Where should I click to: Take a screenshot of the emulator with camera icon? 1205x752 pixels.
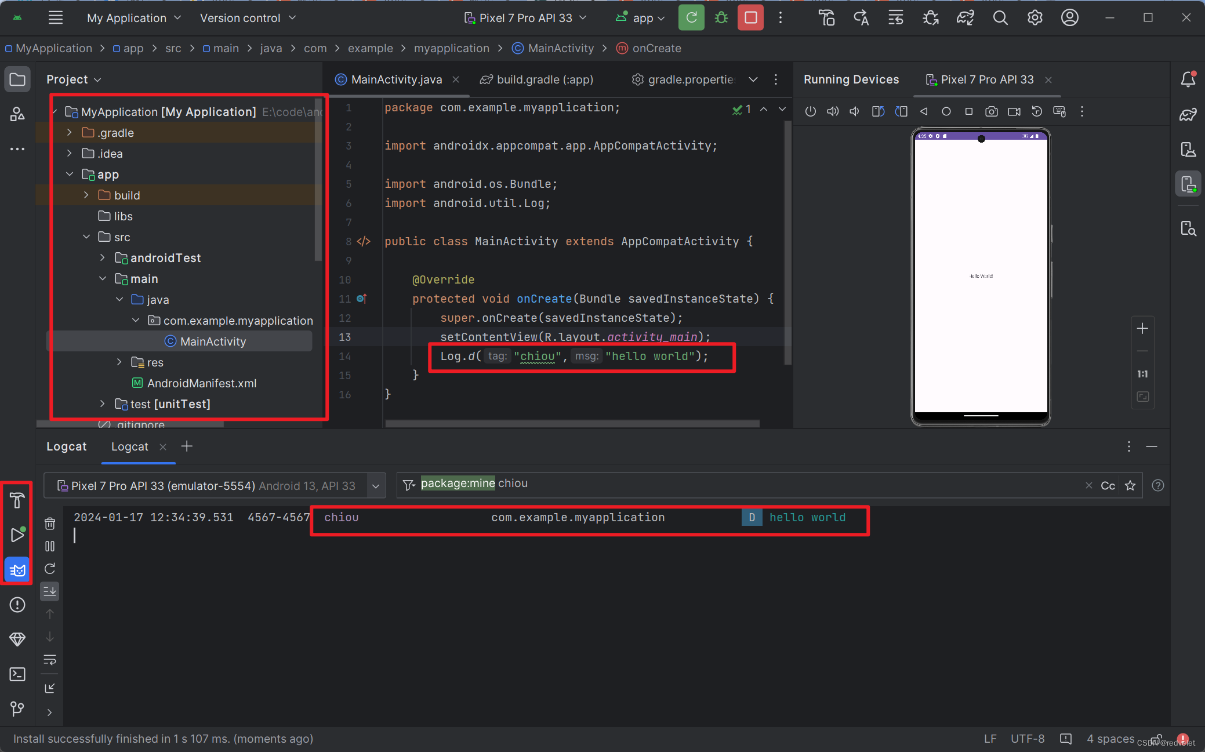(x=992, y=111)
